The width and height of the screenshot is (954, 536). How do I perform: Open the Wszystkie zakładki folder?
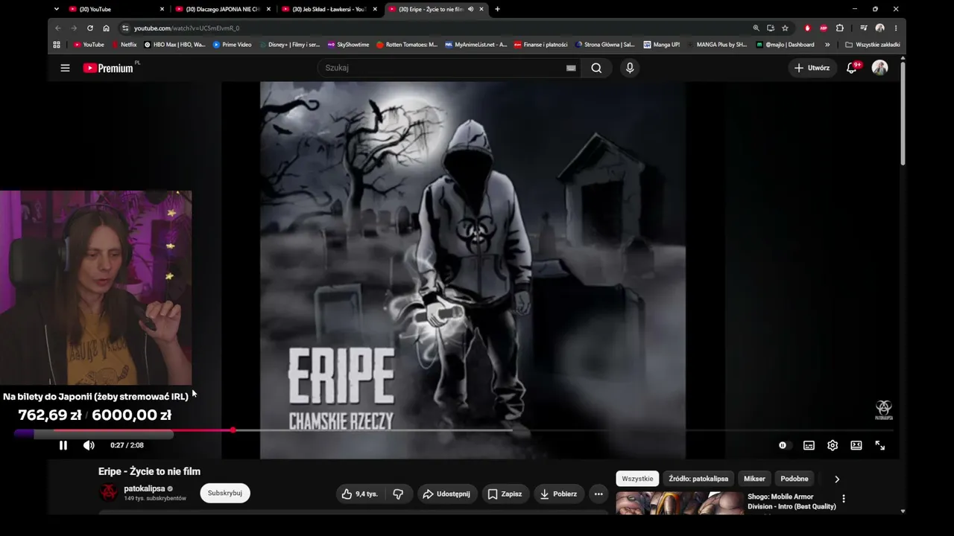pos(873,45)
